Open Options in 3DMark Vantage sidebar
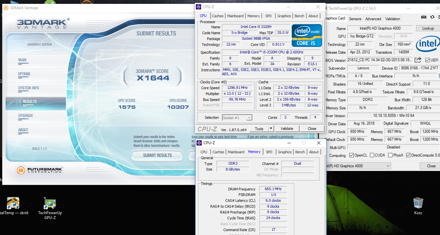This screenshot has height=235, width=440. click(24, 74)
